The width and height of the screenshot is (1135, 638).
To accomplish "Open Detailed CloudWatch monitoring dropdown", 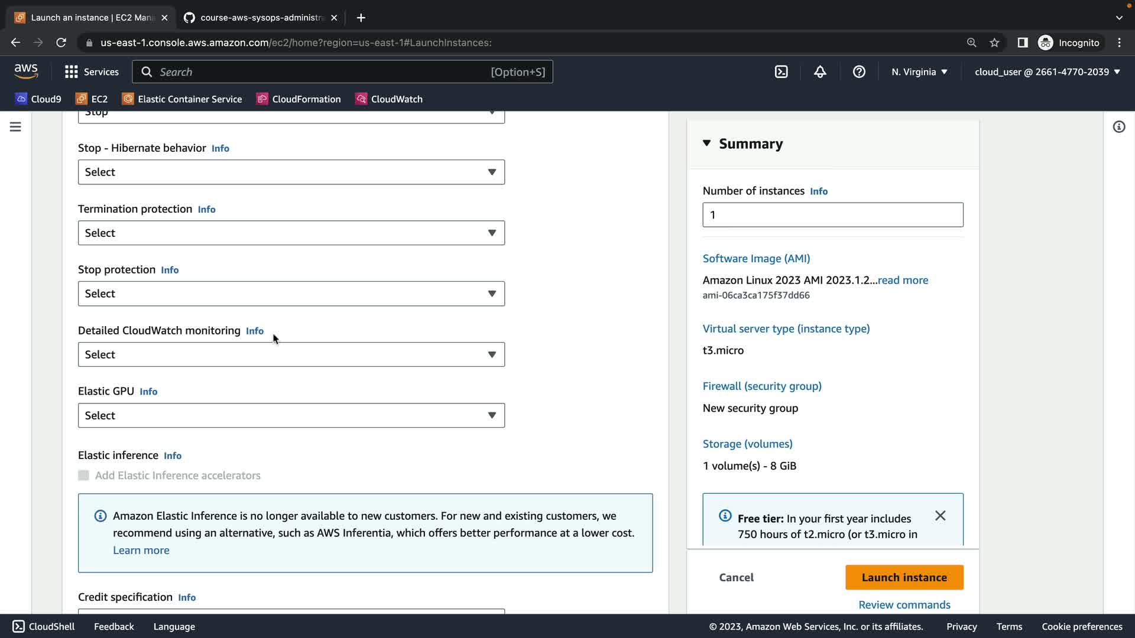I will click(291, 354).
